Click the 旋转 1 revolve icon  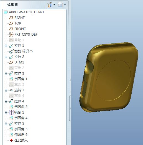(11, 90)
